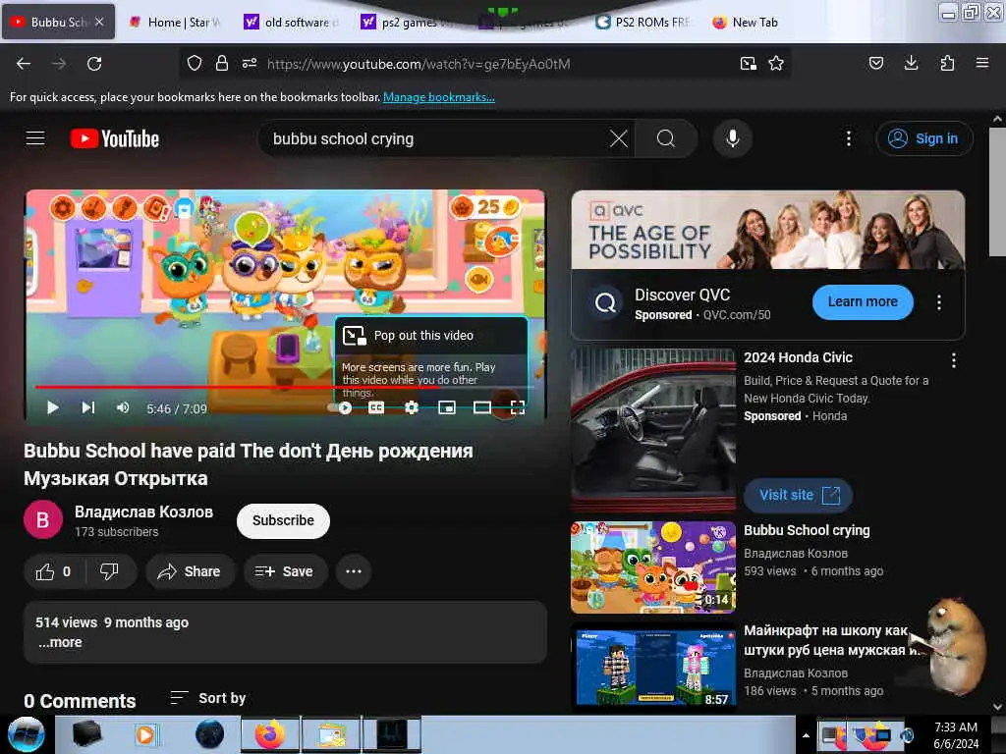The width and height of the screenshot is (1006, 754).
Task: Enable miniplayer mode
Action: [x=447, y=407]
